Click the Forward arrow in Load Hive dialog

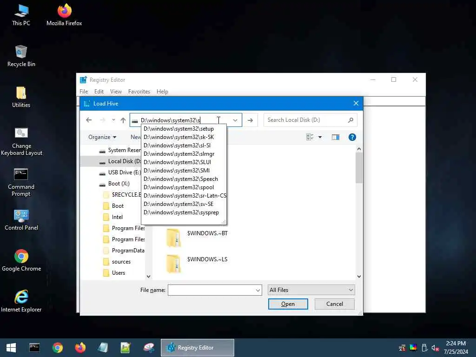103,120
